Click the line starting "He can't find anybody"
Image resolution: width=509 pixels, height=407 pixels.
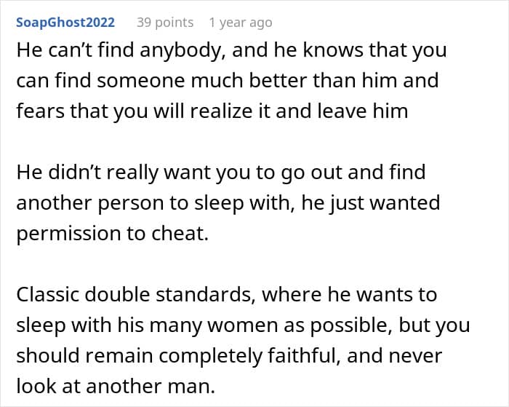click(x=231, y=51)
